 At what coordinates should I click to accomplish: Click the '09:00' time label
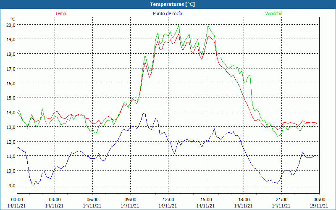coord(130,200)
